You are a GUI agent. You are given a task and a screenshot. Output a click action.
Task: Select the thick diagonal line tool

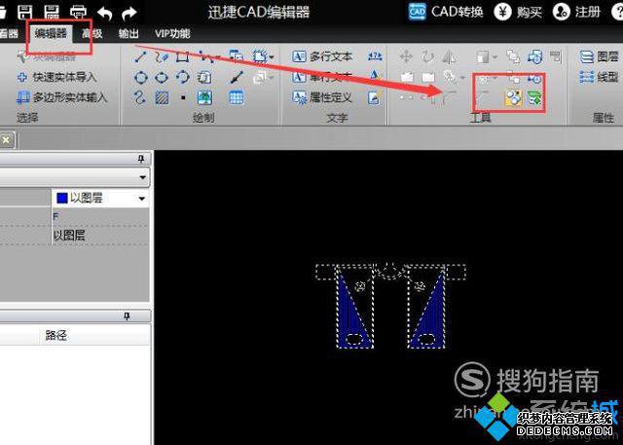tap(237, 77)
